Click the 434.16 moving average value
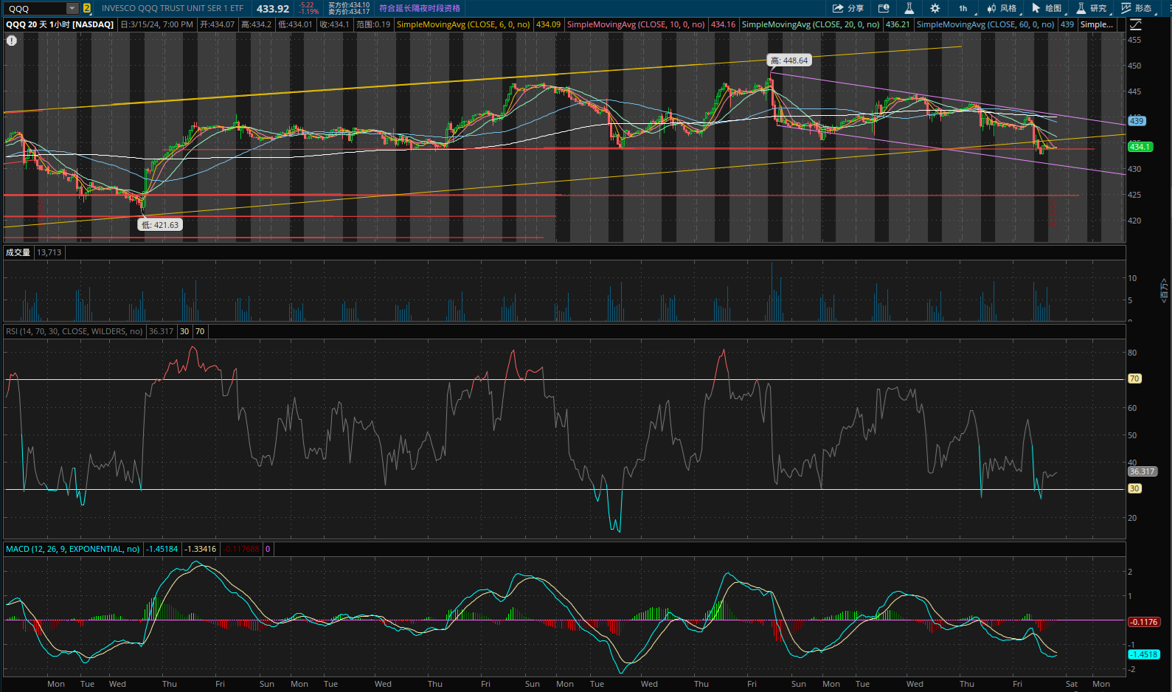The height and width of the screenshot is (692, 1172). click(723, 24)
